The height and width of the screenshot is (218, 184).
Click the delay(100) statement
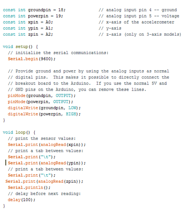[22, 200]
